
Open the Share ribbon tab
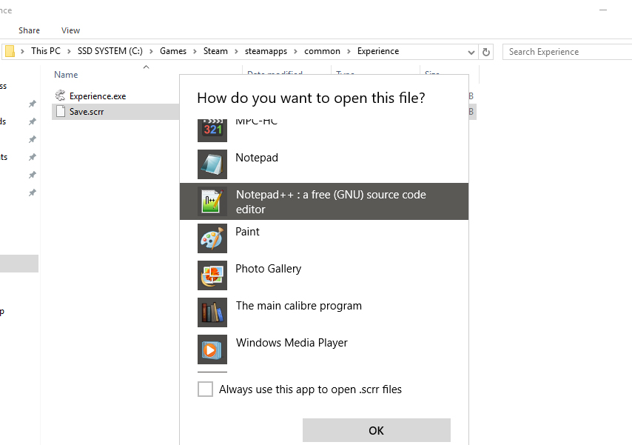(30, 30)
